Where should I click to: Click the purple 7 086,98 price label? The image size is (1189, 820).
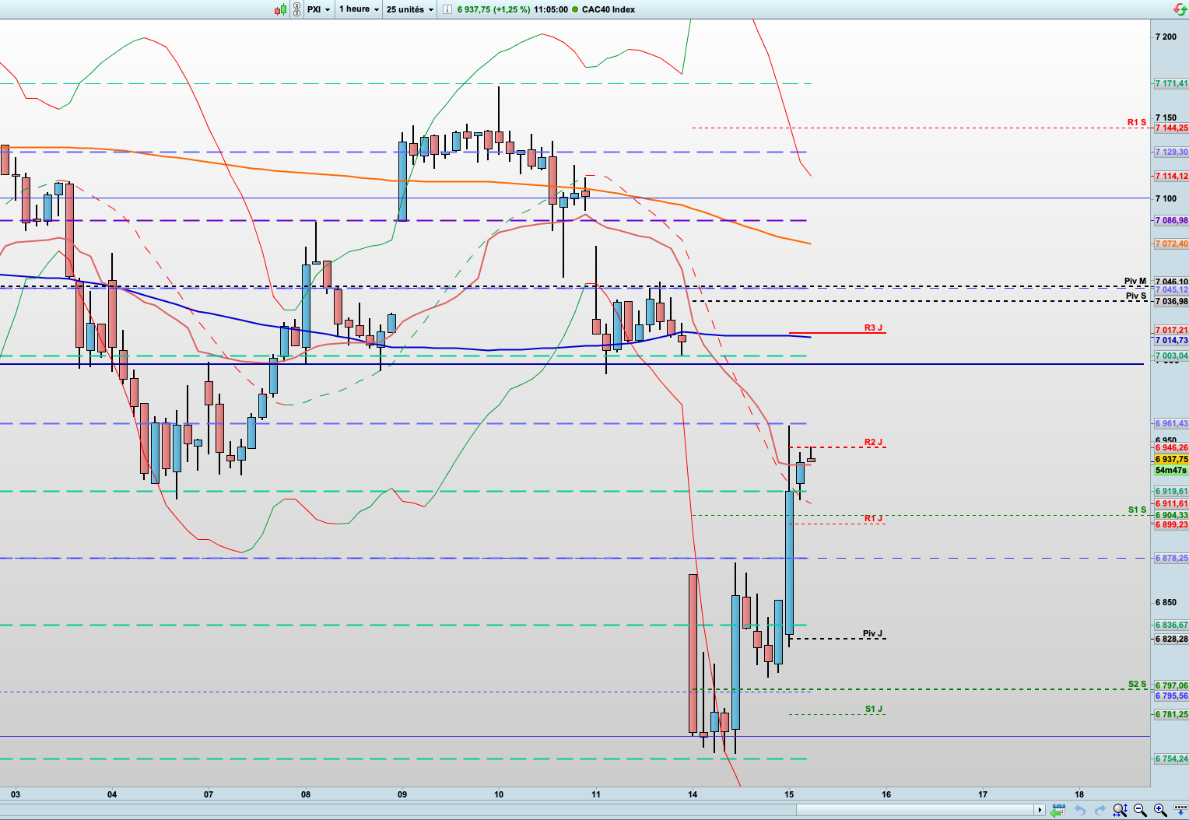[x=1171, y=220]
